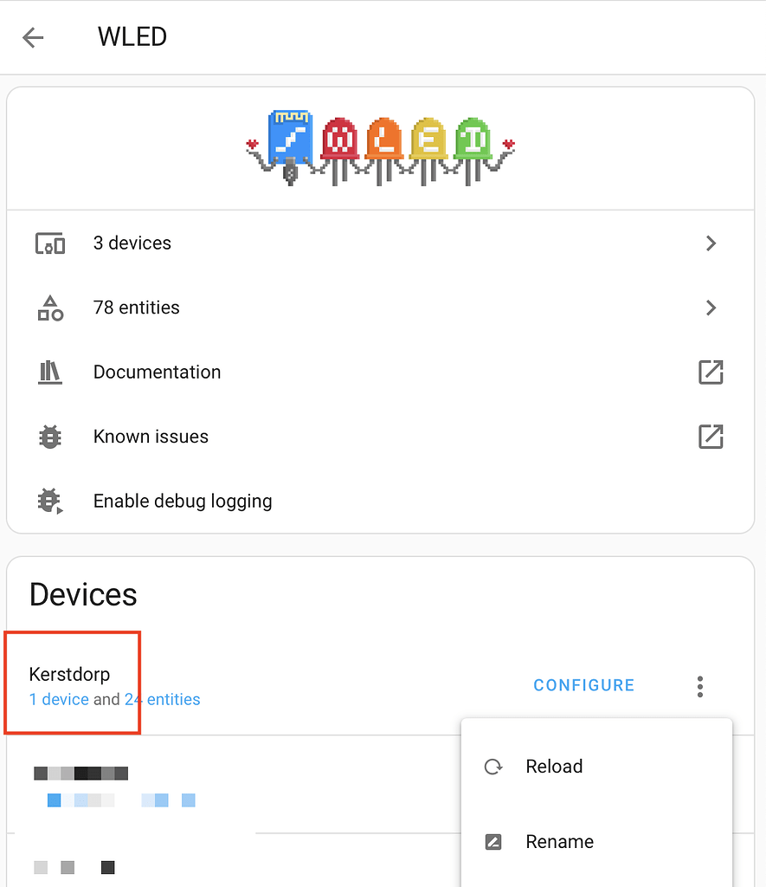The height and width of the screenshot is (887, 766).
Task: Choose Rename in the open menu
Action: tap(559, 841)
